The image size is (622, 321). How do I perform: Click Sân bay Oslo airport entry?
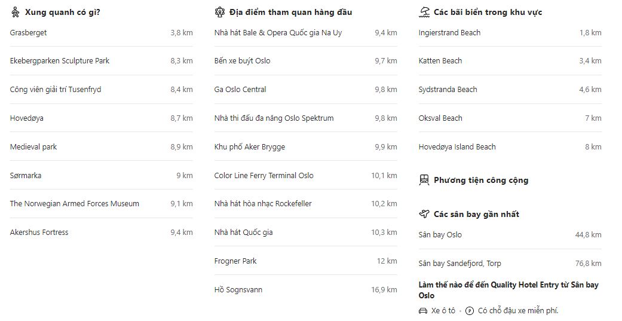(x=510, y=235)
